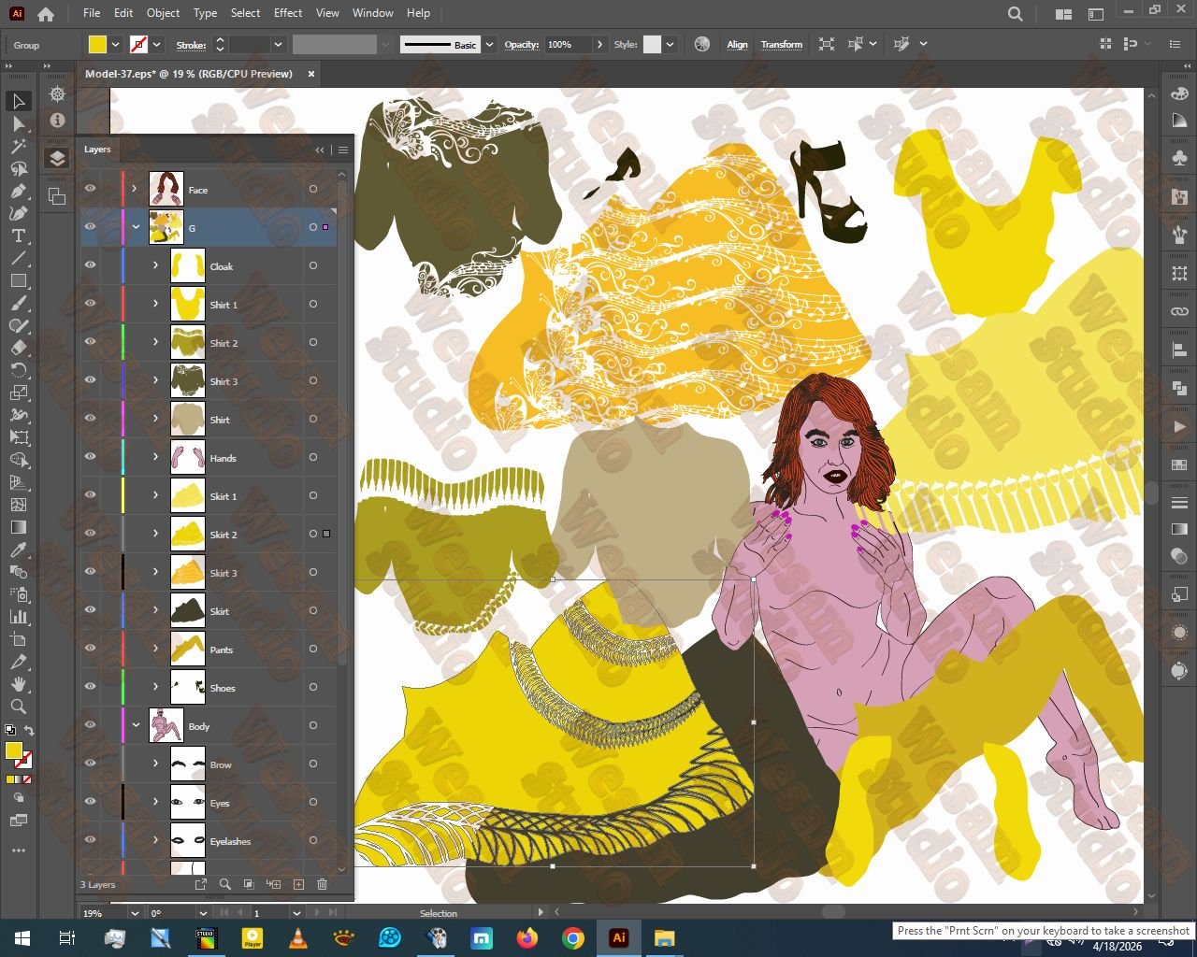Open the Search magnifier in top bar

1015,14
